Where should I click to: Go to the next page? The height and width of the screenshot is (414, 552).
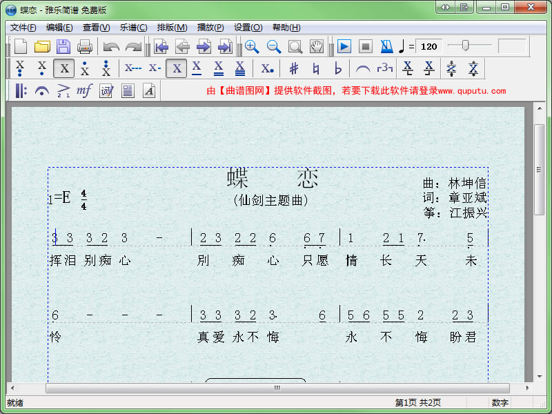tap(204, 46)
